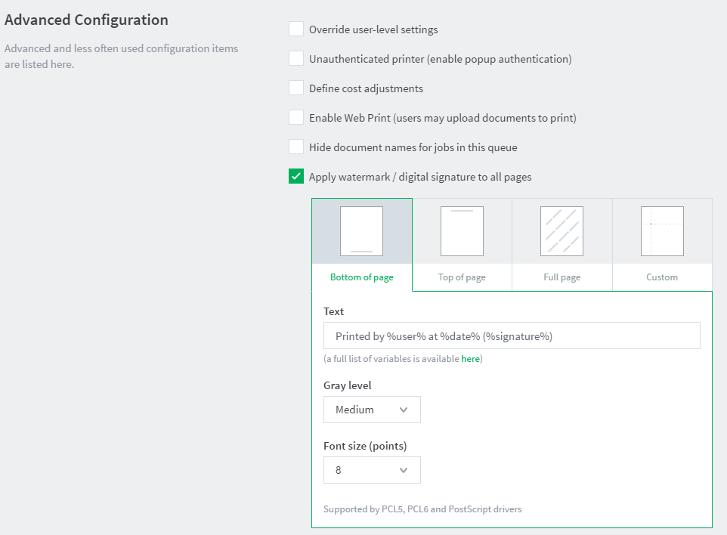Viewport: 727px width, 535px height.
Task: Switch to the Custom tab label
Action: click(x=662, y=277)
